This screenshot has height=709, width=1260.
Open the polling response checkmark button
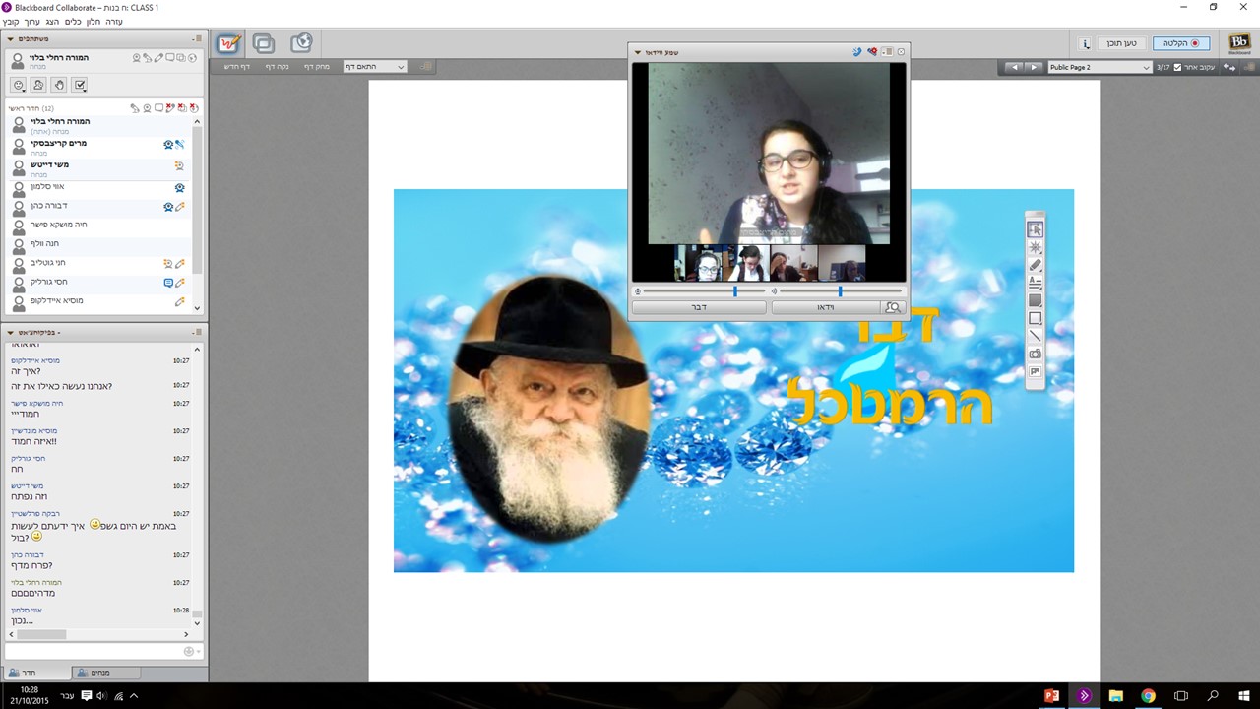(80, 85)
